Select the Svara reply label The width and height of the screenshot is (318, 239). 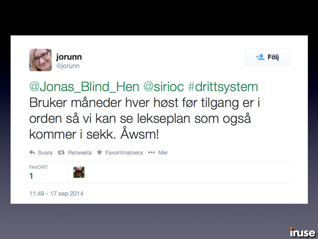pyautogui.click(x=45, y=152)
